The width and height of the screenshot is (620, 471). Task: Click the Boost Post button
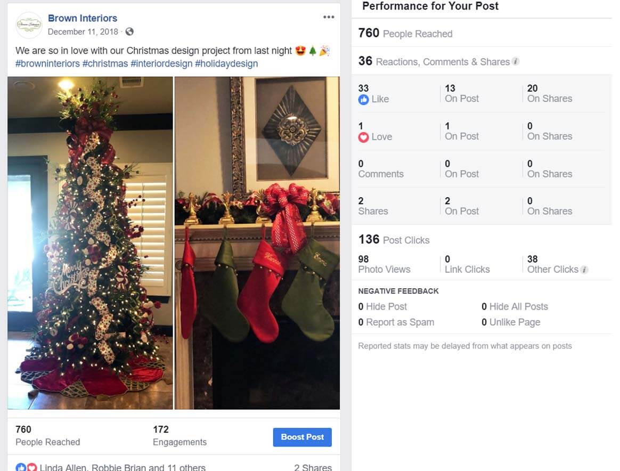click(x=302, y=437)
